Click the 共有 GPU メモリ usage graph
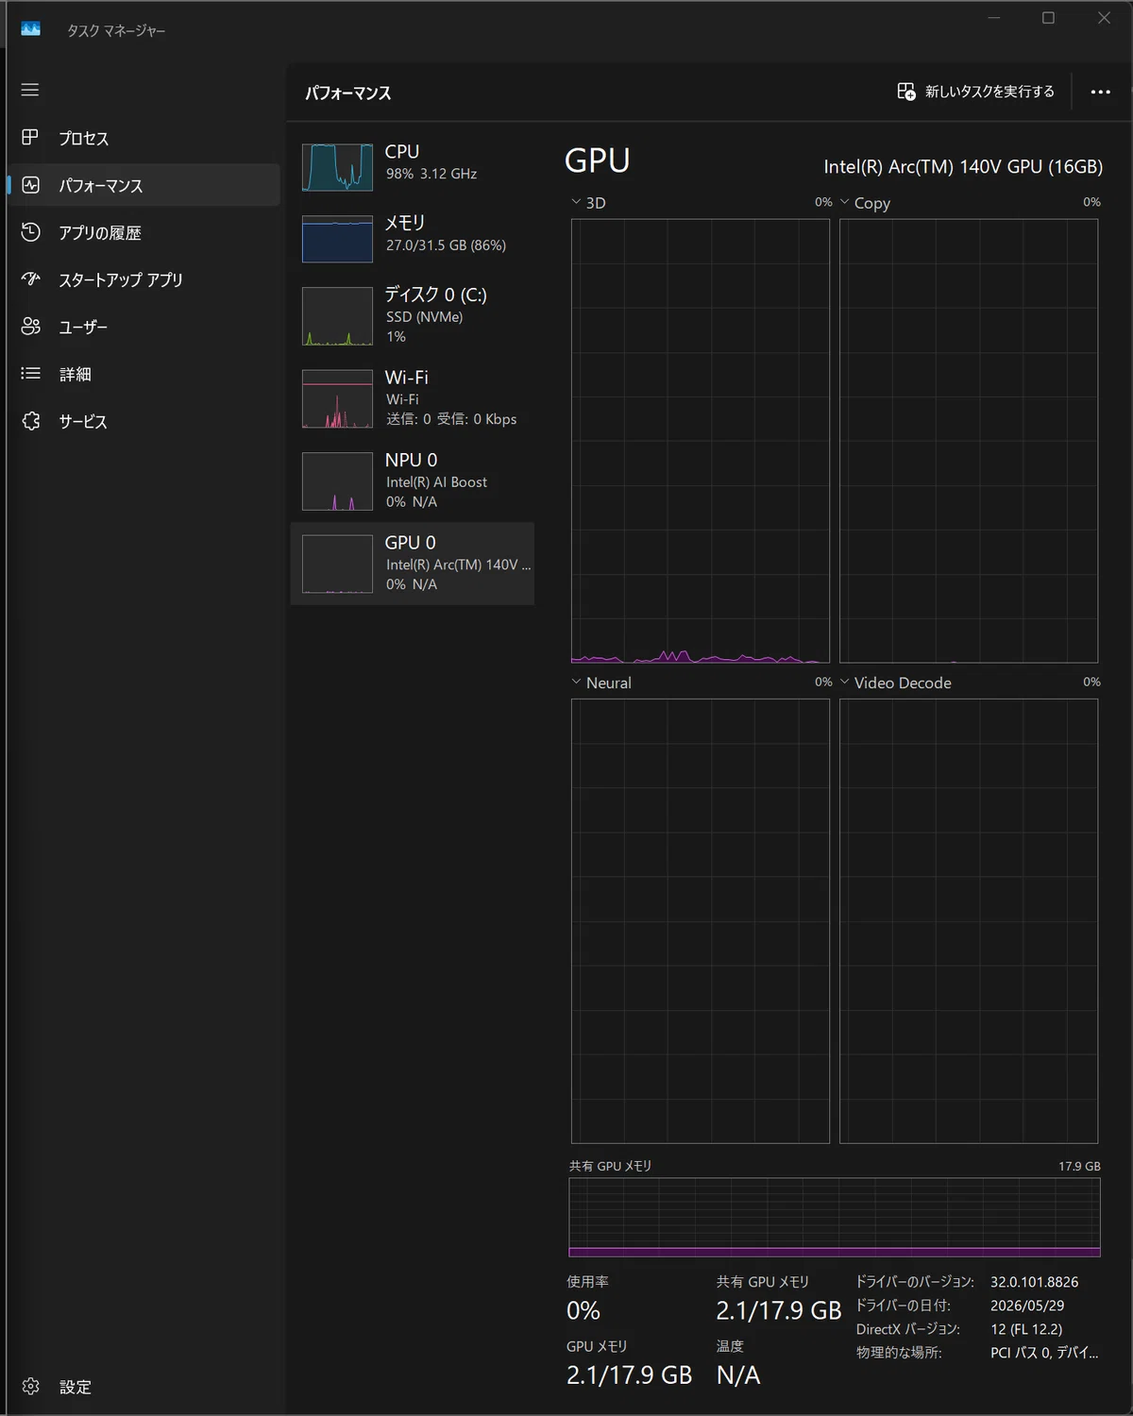 pos(835,1217)
